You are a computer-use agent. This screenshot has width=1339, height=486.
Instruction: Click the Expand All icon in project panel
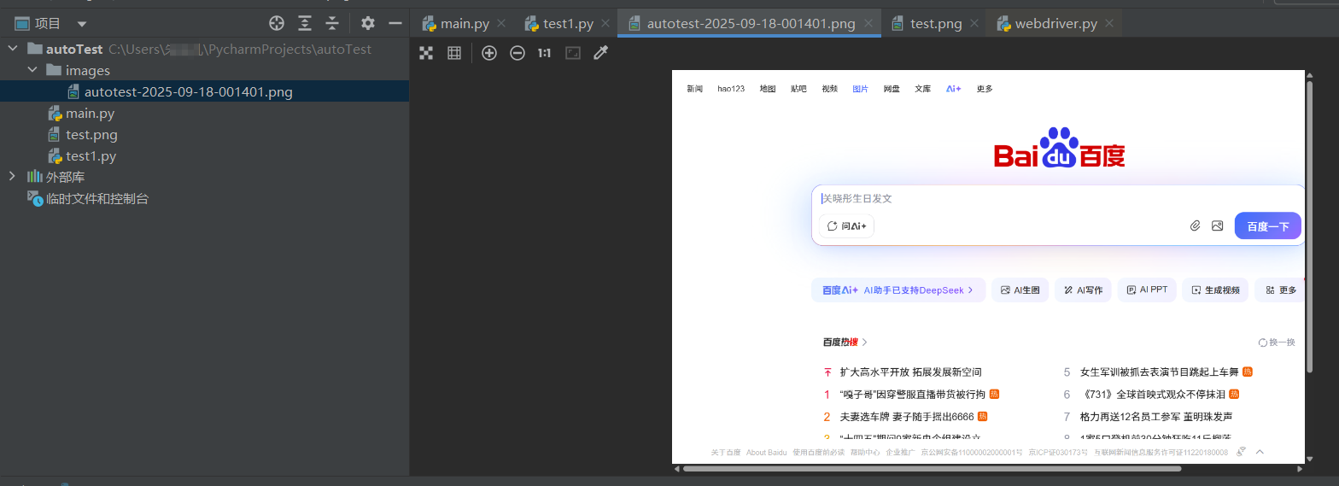[305, 23]
